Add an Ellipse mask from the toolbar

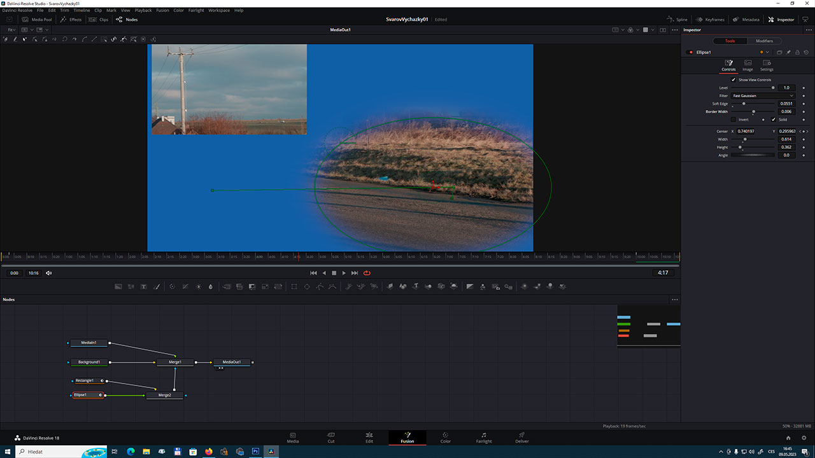click(307, 287)
